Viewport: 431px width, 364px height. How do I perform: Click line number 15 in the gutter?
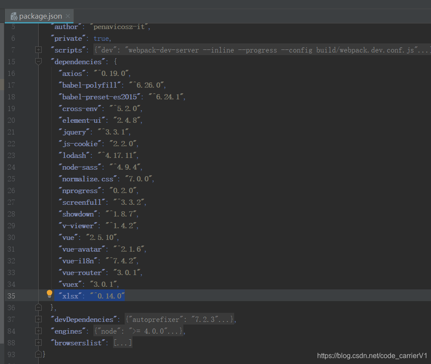11,62
